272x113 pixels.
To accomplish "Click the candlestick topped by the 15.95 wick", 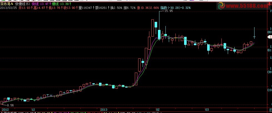I will tap(159, 34).
